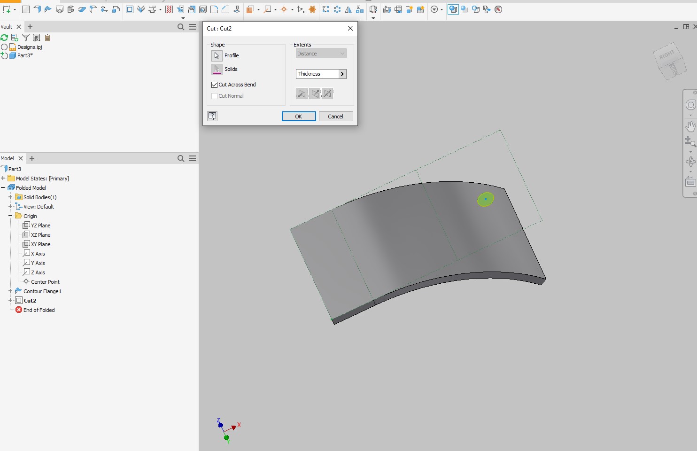Switch to the Vault browser tab

pyautogui.click(x=7, y=27)
